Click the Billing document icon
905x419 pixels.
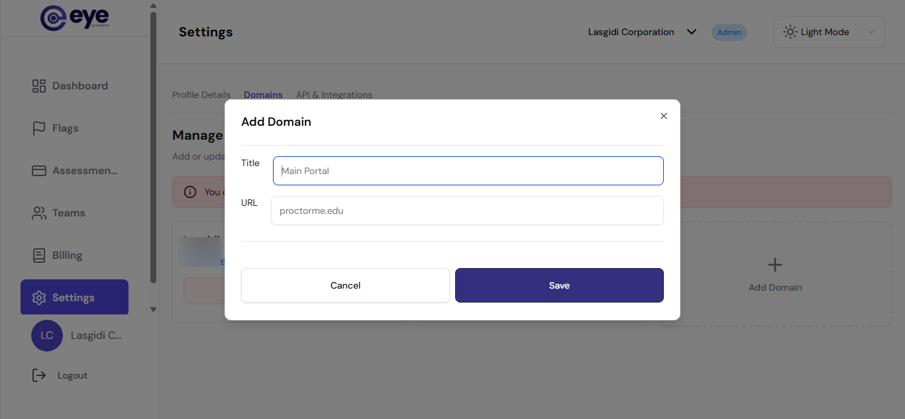39,256
